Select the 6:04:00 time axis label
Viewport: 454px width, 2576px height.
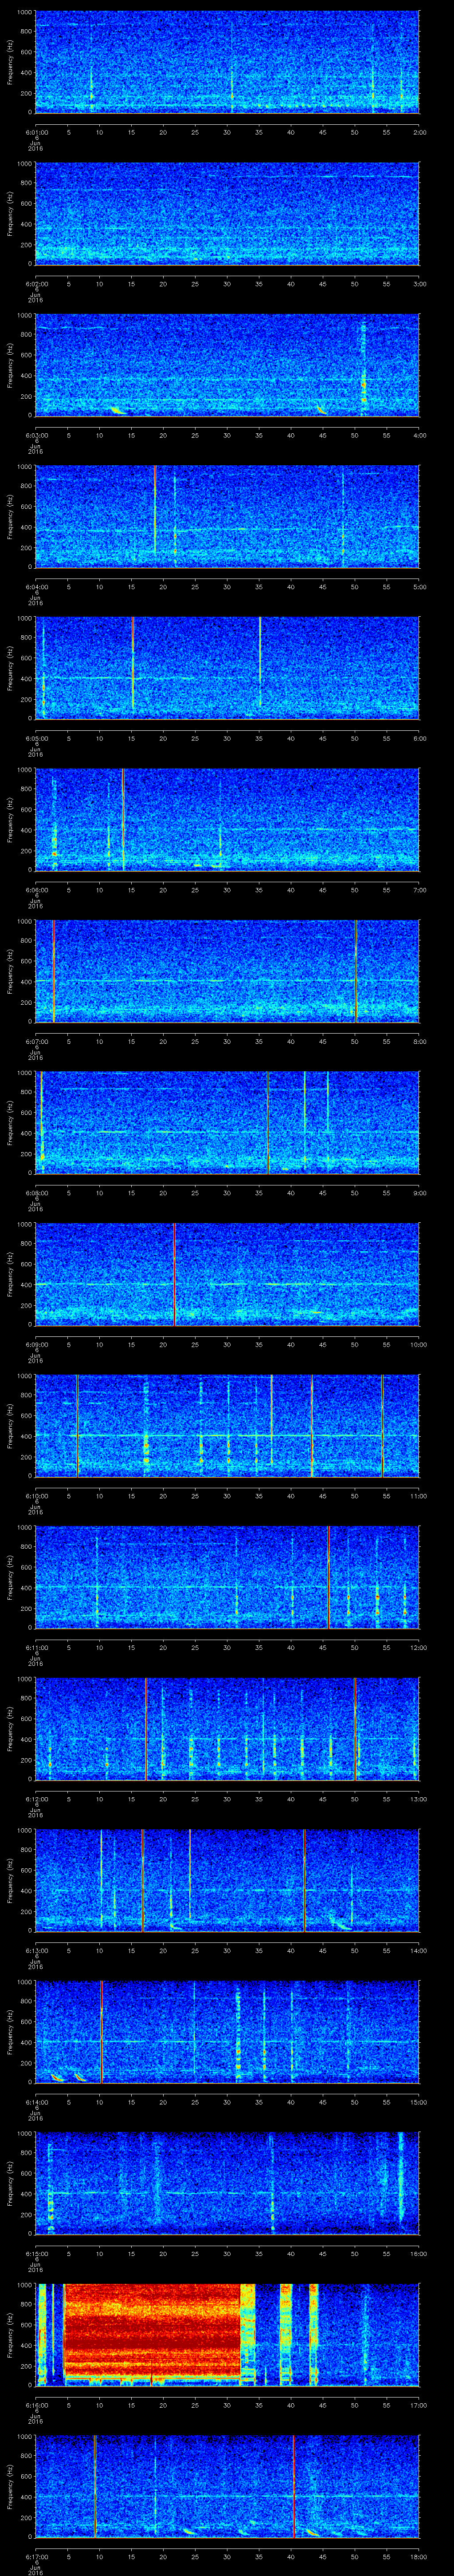(x=36, y=586)
